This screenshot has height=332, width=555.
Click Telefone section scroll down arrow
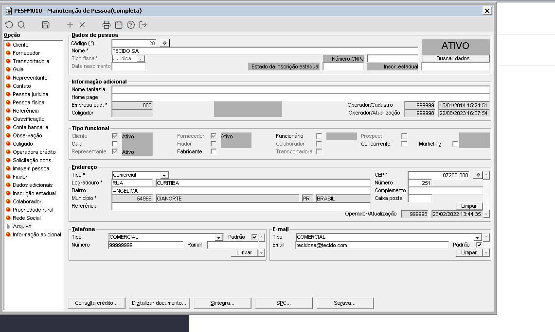click(x=262, y=252)
